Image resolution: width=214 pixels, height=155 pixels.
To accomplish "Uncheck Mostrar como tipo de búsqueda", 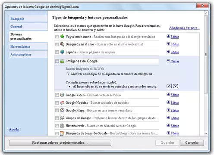I will 69,74.
